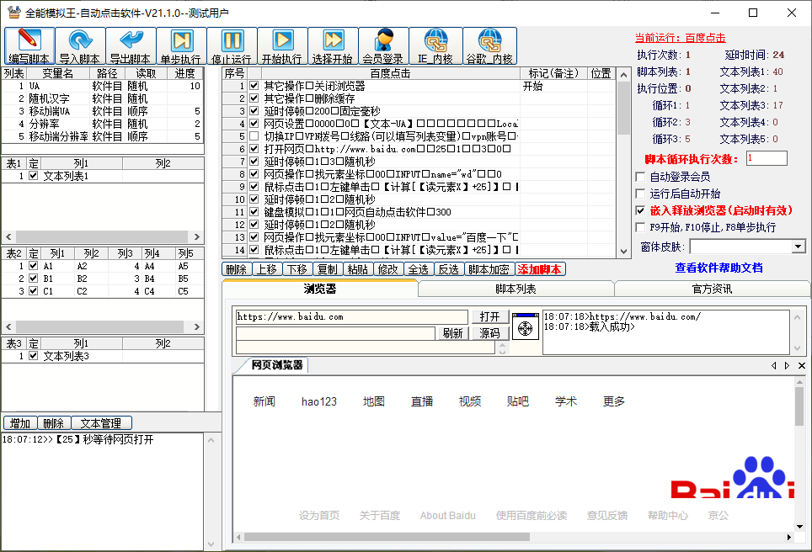The width and height of the screenshot is (812, 552).
Task: Close the 网页浏览器 tab panel with X
Action: tap(802, 366)
